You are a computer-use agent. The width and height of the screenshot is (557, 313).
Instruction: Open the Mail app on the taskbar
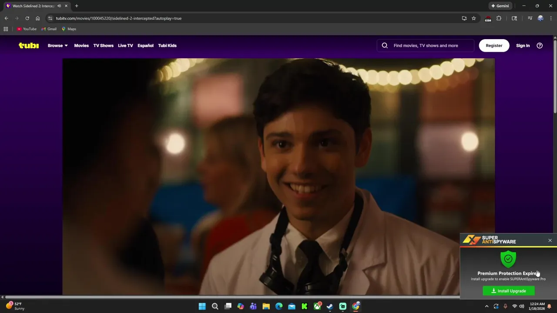point(292,306)
